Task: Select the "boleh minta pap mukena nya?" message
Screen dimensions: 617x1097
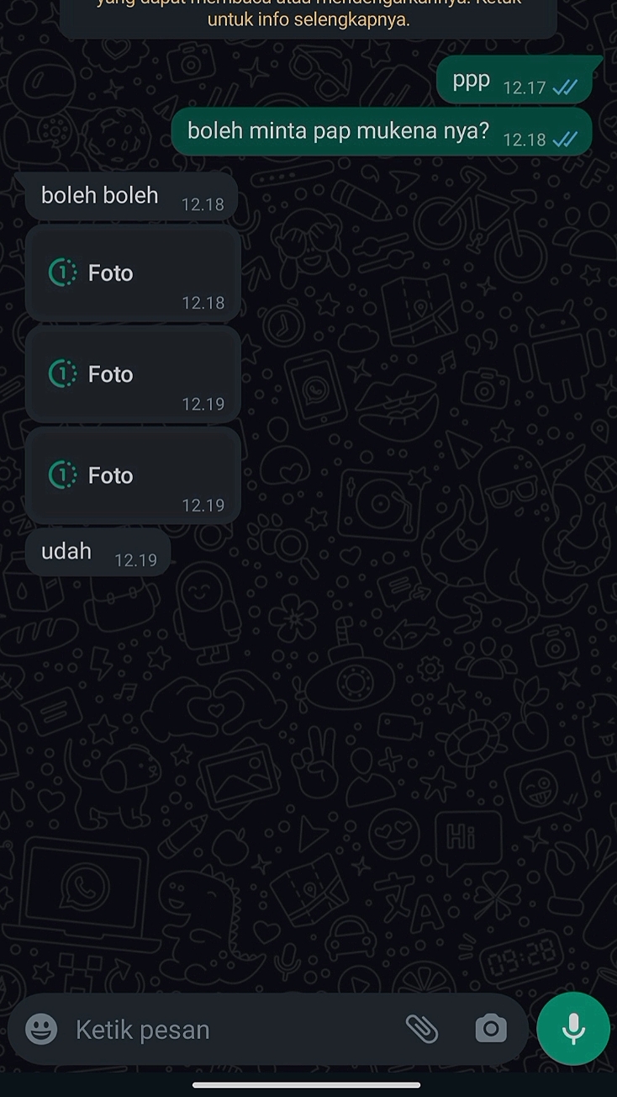Action: point(338,131)
